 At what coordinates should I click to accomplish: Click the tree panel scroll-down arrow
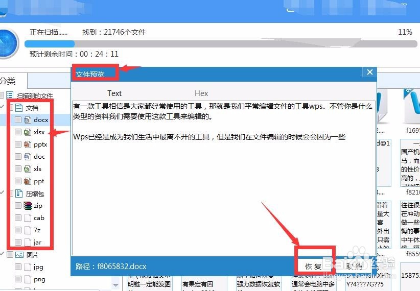115,285
